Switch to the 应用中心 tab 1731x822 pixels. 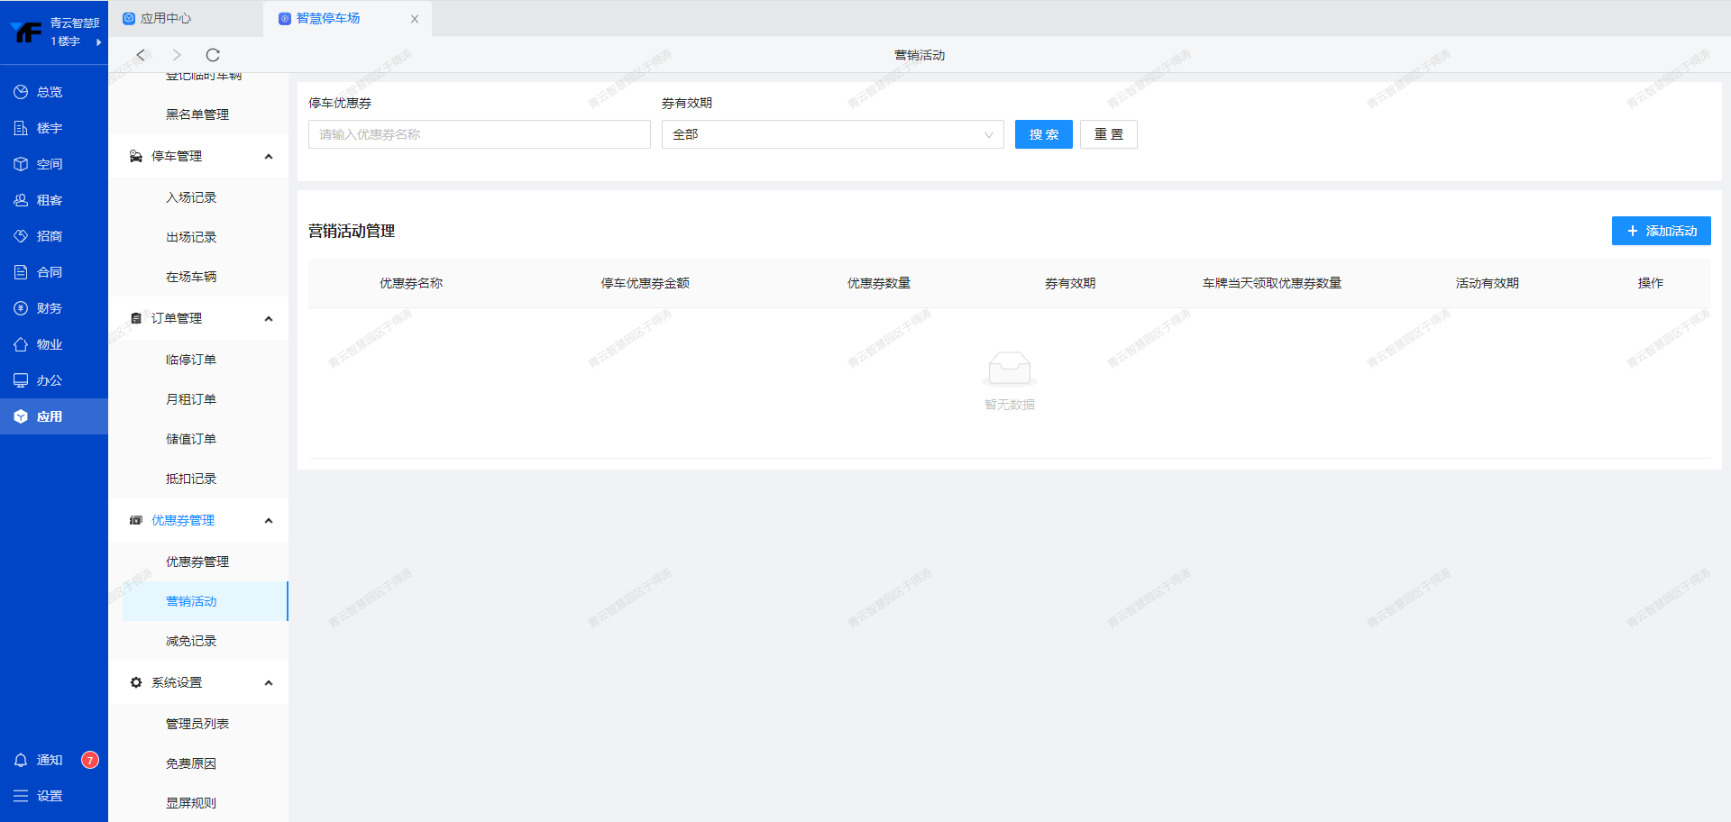pyautogui.click(x=166, y=18)
